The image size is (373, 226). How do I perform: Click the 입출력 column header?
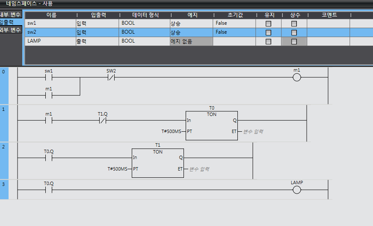(98, 15)
